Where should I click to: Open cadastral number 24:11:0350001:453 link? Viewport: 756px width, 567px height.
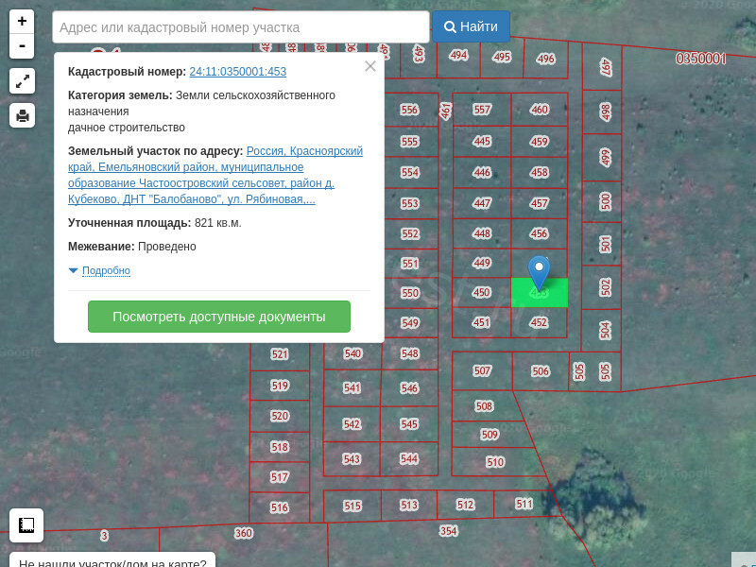(x=237, y=72)
